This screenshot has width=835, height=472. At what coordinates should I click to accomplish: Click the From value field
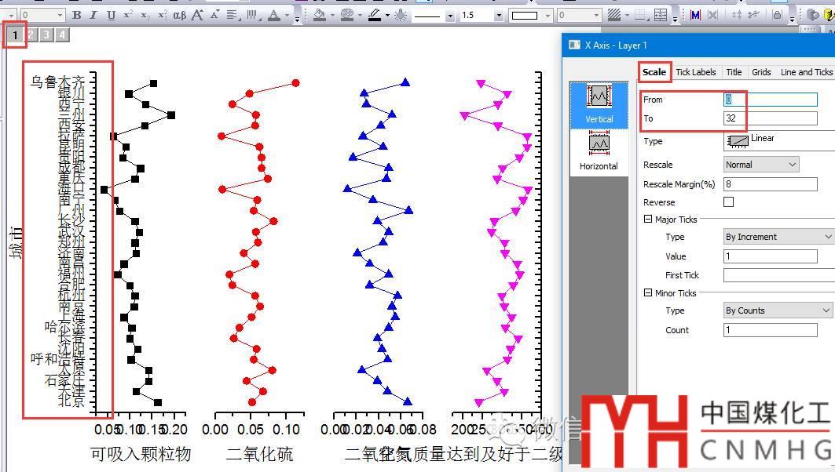coord(770,100)
